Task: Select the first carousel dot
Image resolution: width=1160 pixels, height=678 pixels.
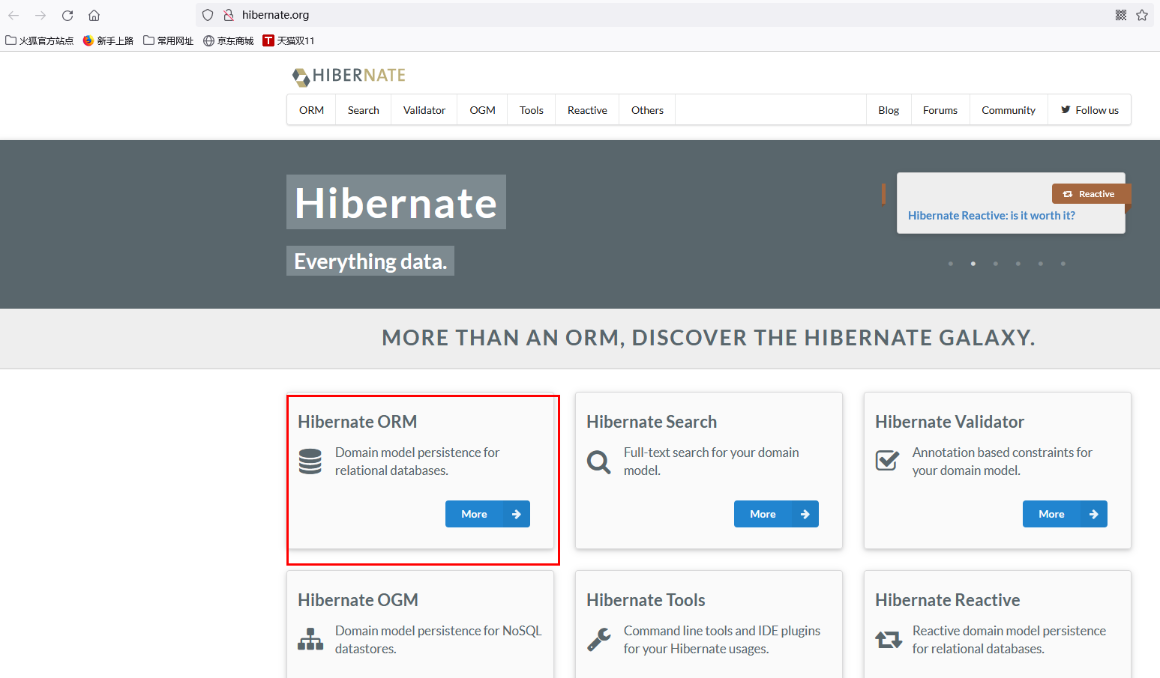Action: coord(951,264)
